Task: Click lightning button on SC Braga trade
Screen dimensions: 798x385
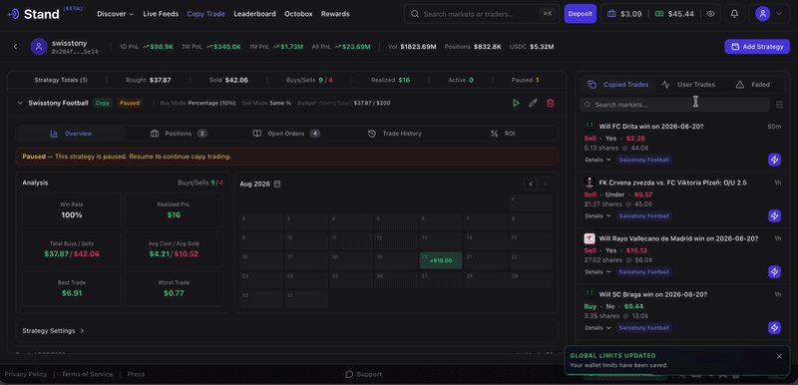Action: coord(774,327)
